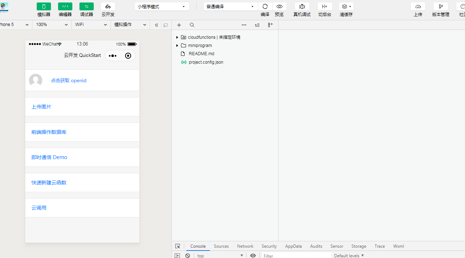Click the console Filter input field
Viewport: 465px width, 258px height.
coord(296,256)
